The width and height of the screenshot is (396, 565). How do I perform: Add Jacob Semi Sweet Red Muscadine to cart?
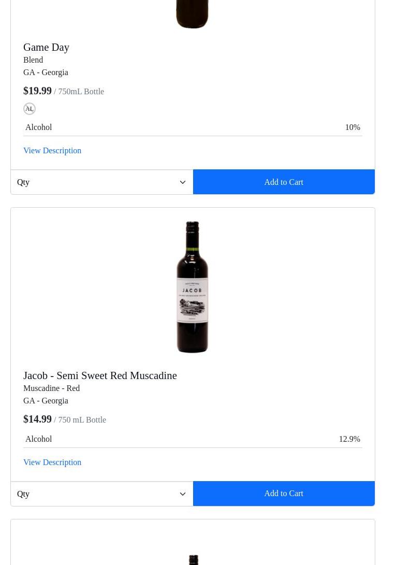[284, 494]
